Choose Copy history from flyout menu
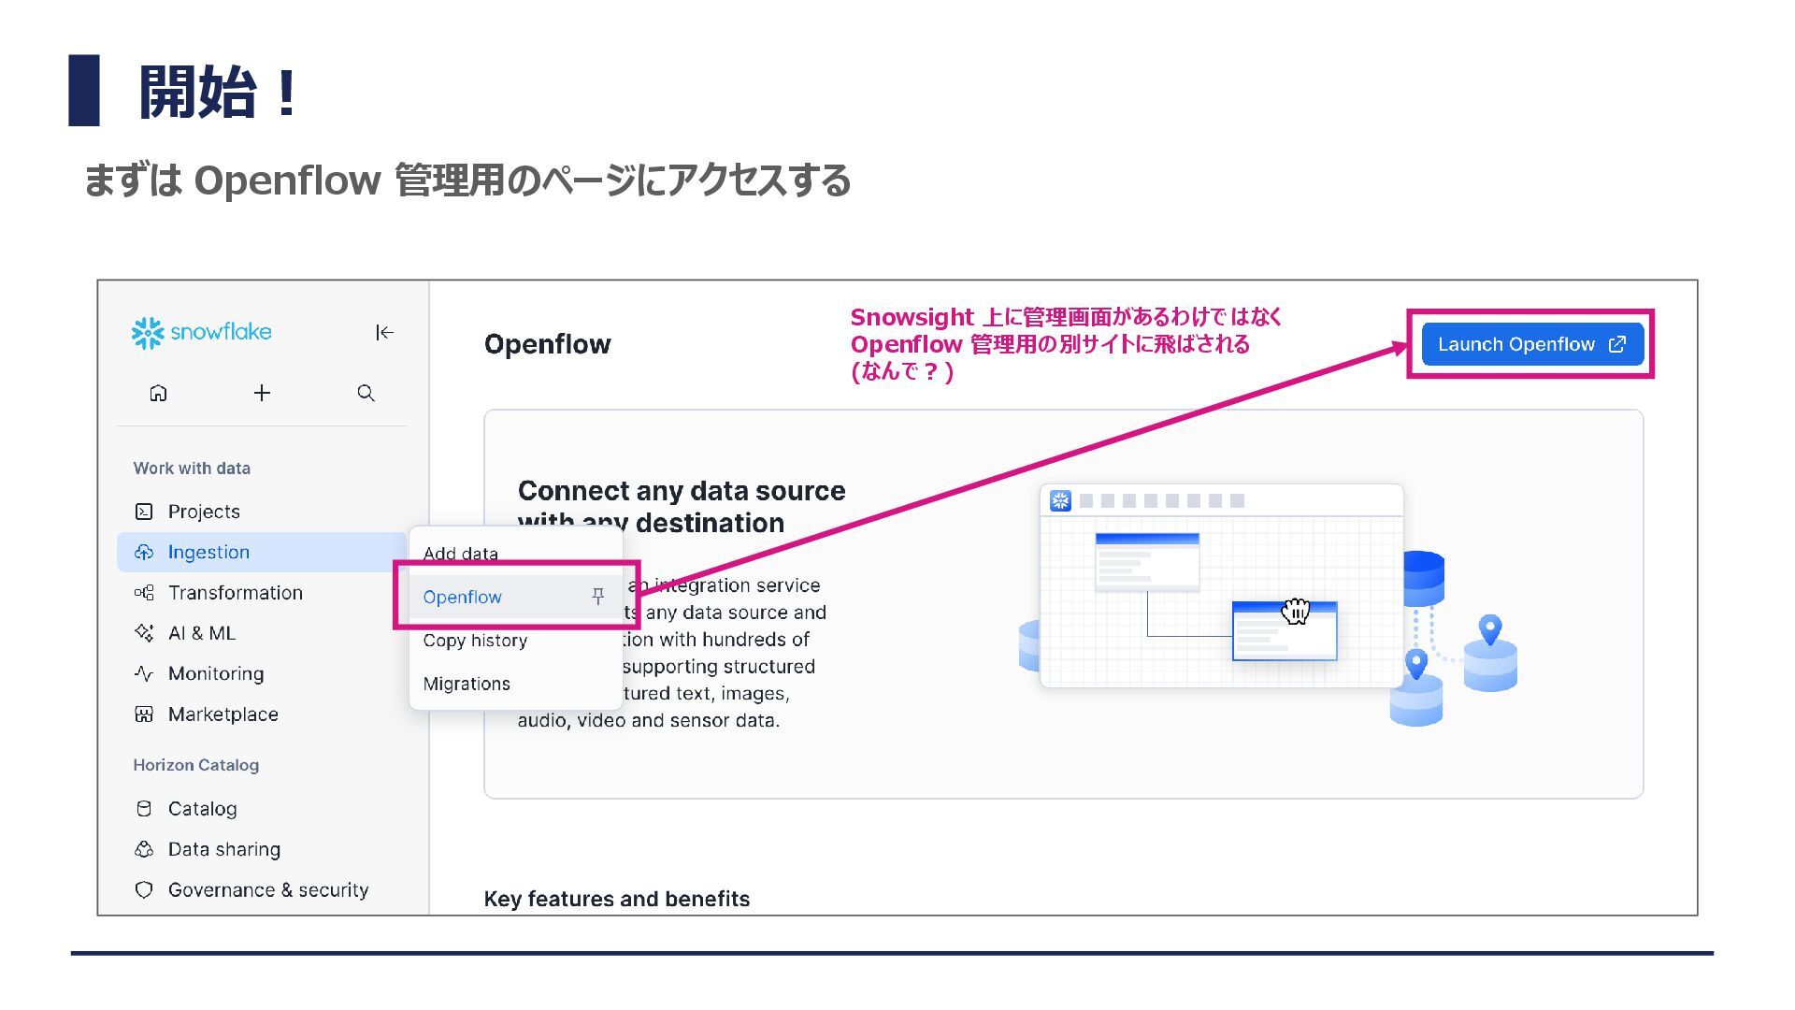1795x1010 pixels. pos(475,641)
